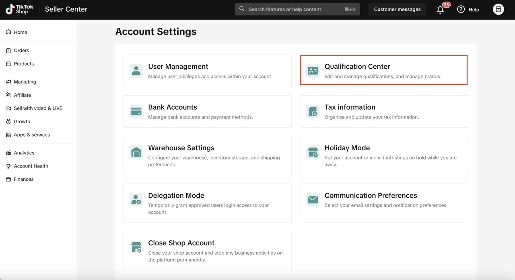Click the Tax information document icon
This screenshot has height=280, width=515.
pos(313,111)
